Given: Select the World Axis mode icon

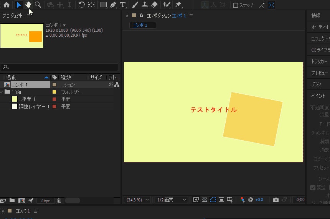Looking at the screenshot, I should coord(214,5).
